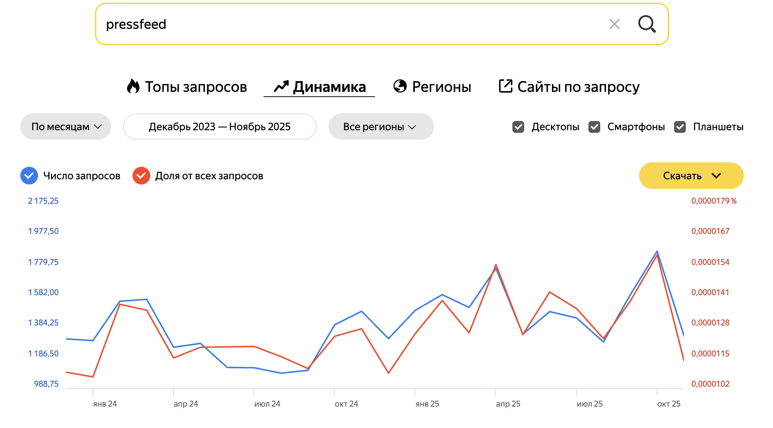This screenshot has height=428, width=773.
Task: Switch to the Регионы tab
Action: coord(441,87)
